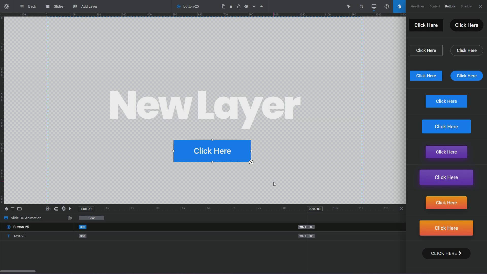Click the Back button

(x=28, y=6)
